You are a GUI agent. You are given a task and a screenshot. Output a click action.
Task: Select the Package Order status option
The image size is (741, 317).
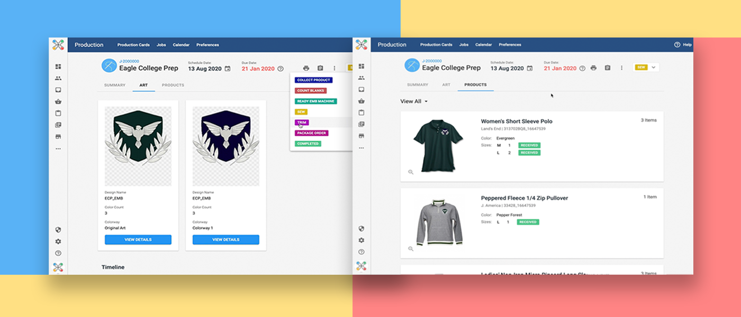312,133
